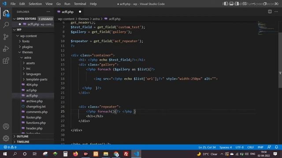Open the Edit menu
The height and width of the screenshot is (158, 282).
[22, 4]
